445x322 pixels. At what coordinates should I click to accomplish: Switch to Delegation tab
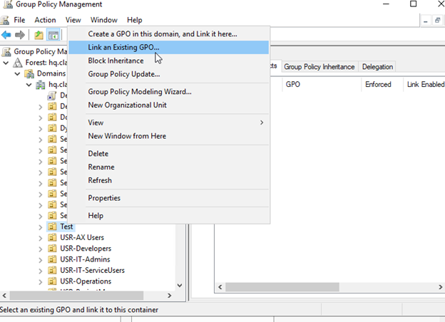coord(377,67)
